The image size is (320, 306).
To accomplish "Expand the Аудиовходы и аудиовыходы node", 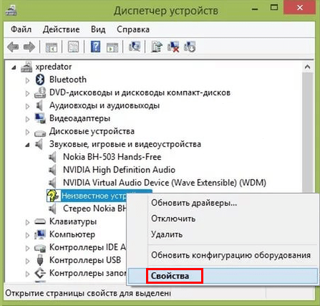I will (27, 106).
